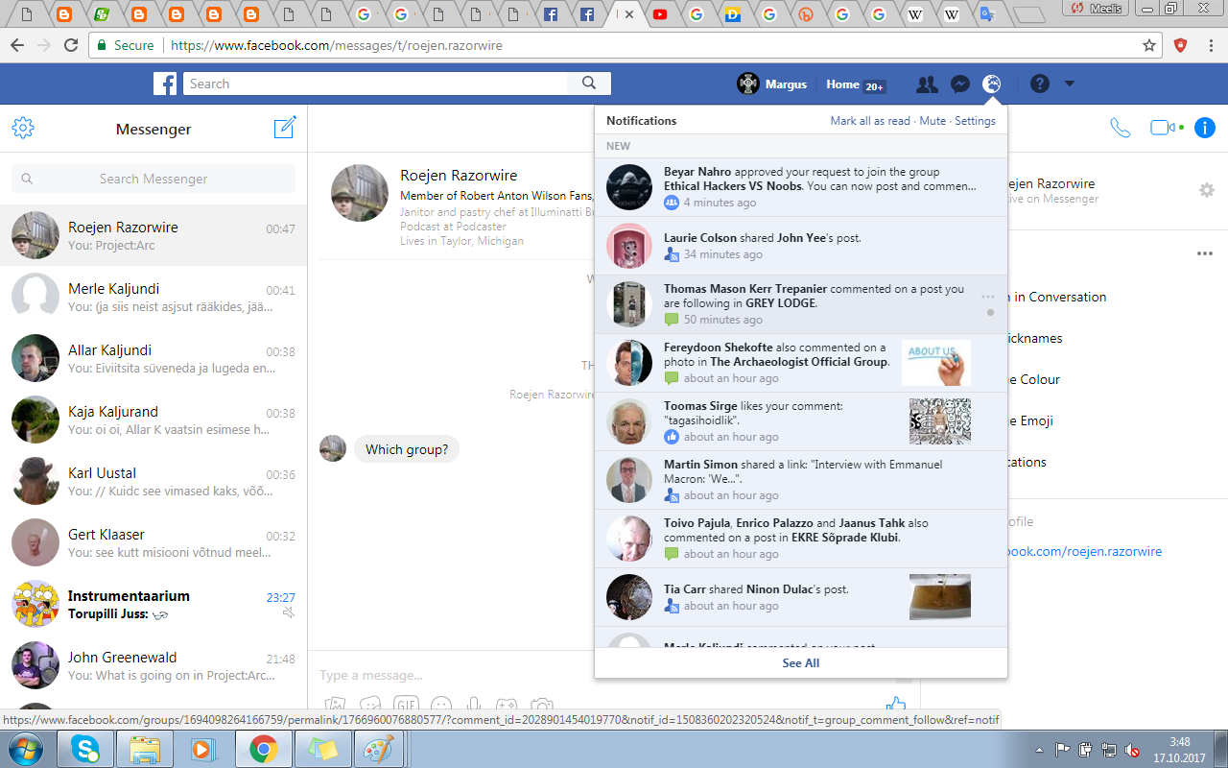Click the Windows Start button

pos(26,749)
